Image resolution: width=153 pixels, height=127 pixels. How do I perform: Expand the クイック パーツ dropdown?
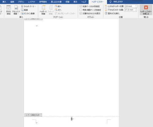point(35,6)
